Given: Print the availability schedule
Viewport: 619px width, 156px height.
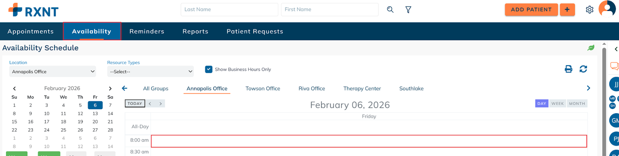Looking at the screenshot, I should pos(568,69).
